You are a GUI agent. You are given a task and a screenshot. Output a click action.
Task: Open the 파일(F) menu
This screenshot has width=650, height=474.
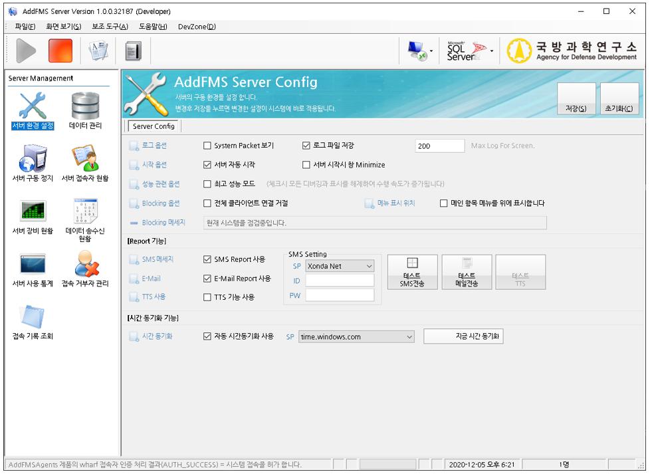25,27
